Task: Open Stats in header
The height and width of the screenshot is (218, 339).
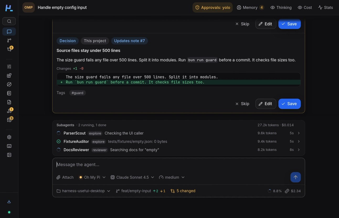Action: (325, 8)
